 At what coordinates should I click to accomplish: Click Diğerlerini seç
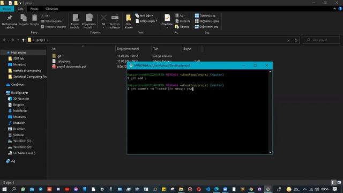206,27
